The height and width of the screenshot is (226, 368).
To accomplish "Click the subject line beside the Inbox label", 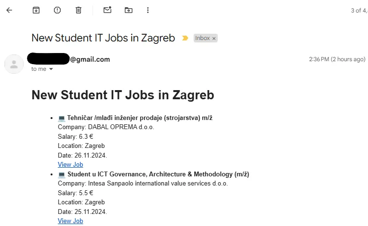I will pyautogui.click(x=103, y=38).
